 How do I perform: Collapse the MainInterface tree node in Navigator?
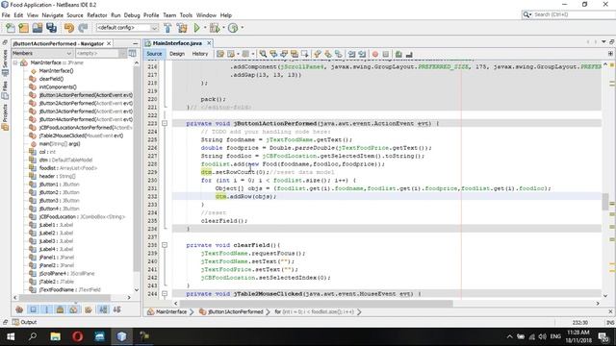pos(15,62)
